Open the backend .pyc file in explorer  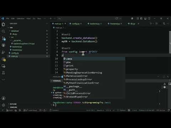24,44
